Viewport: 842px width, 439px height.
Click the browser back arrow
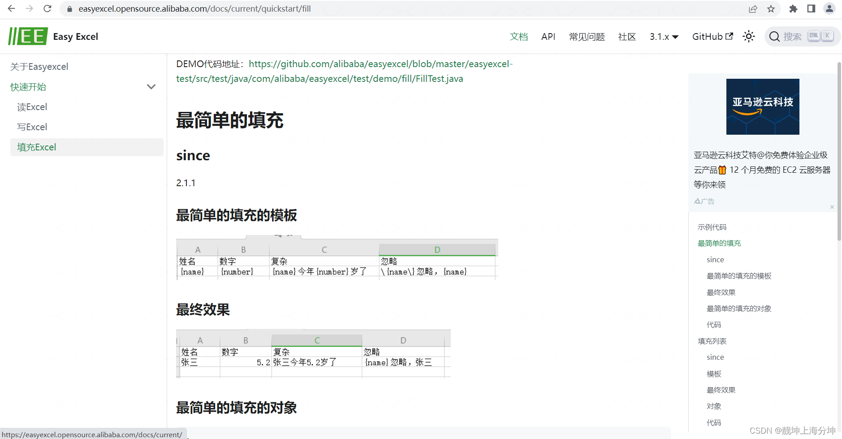pos(12,9)
